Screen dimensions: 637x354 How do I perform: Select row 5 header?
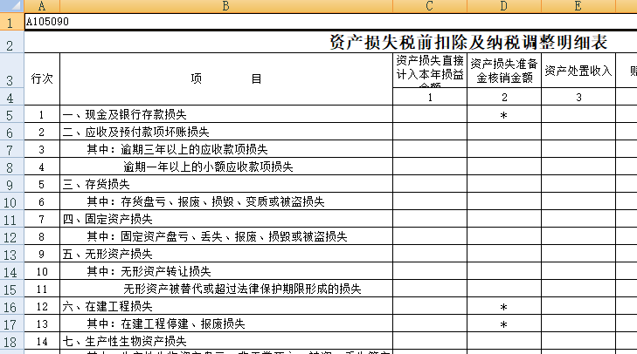(11, 114)
